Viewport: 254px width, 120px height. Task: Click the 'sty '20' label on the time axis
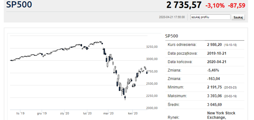point(65,113)
